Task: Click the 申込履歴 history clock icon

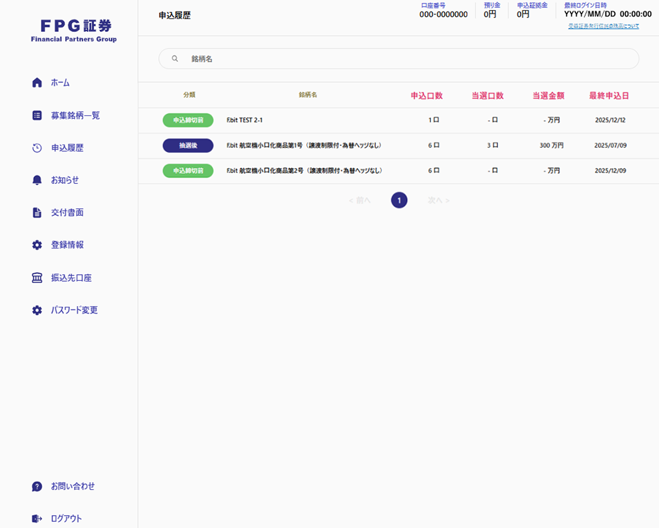Action: tap(37, 148)
